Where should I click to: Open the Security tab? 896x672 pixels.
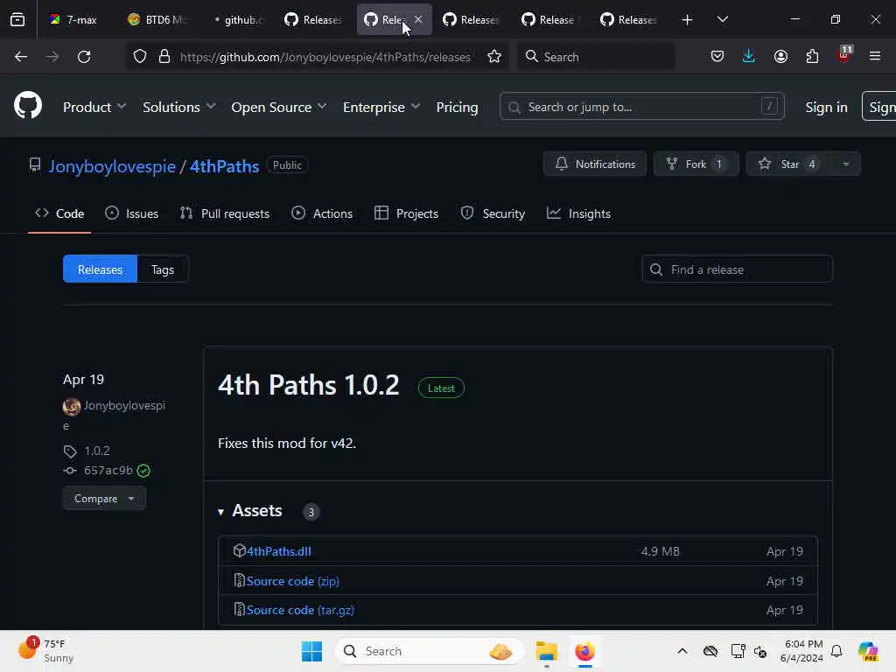click(x=493, y=213)
